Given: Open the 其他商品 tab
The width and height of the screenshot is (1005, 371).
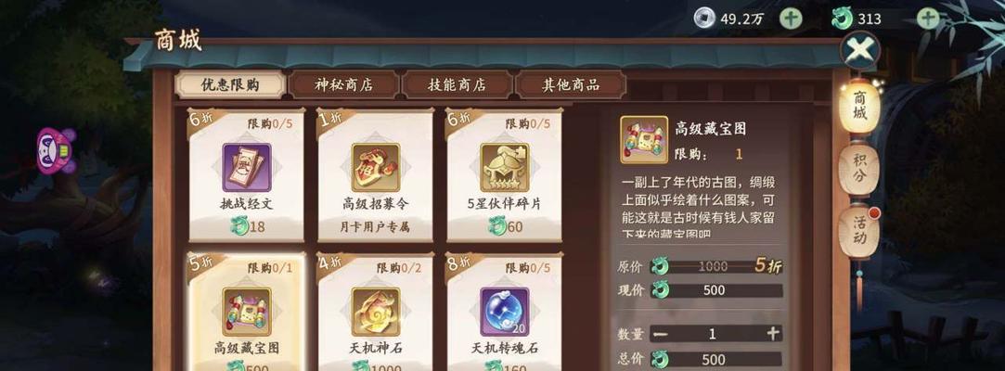Looking at the screenshot, I should [571, 84].
